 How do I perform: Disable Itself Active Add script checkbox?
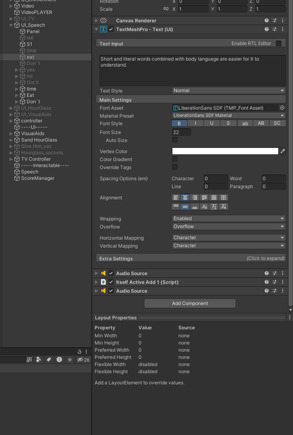click(111, 282)
